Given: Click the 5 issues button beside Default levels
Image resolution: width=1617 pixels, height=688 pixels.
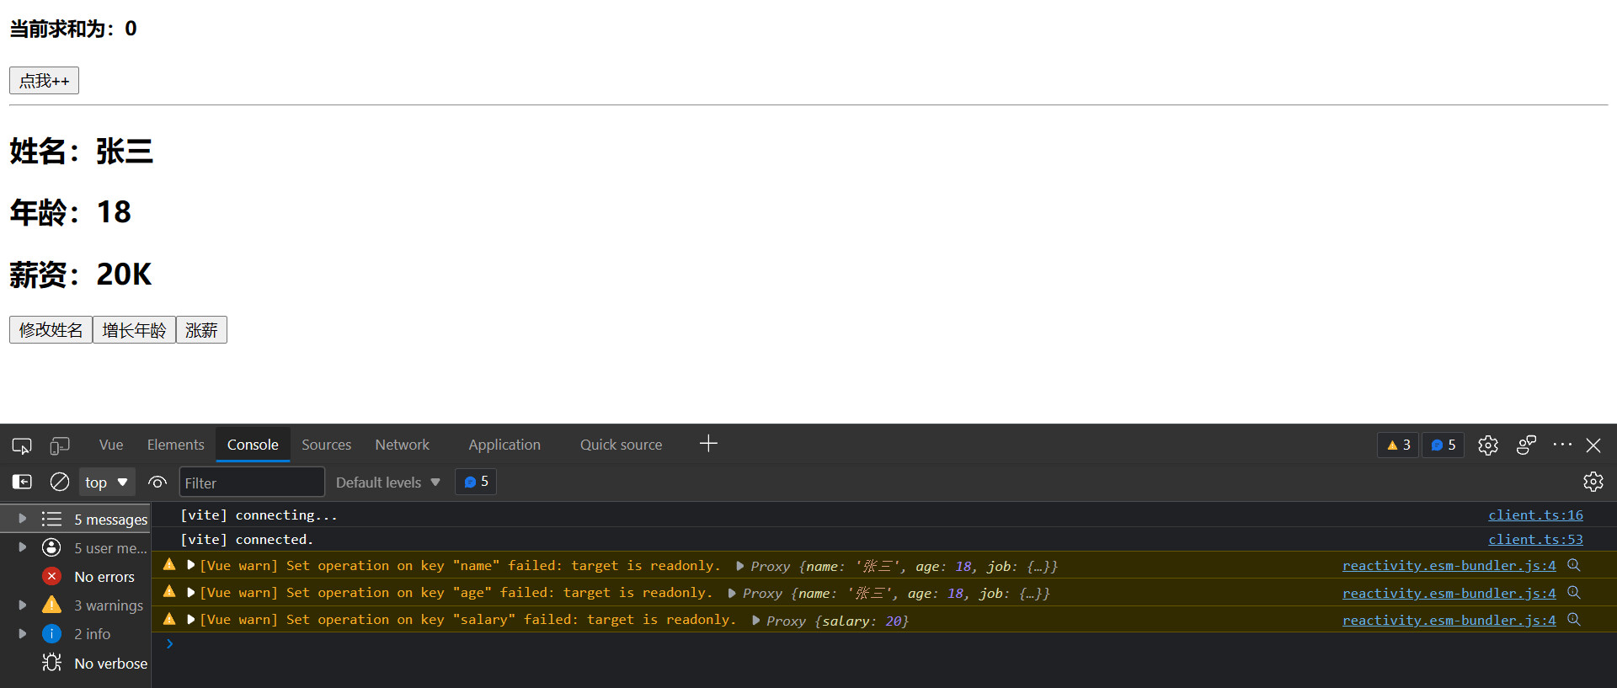Looking at the screenshot, I should tap(476, 482).
